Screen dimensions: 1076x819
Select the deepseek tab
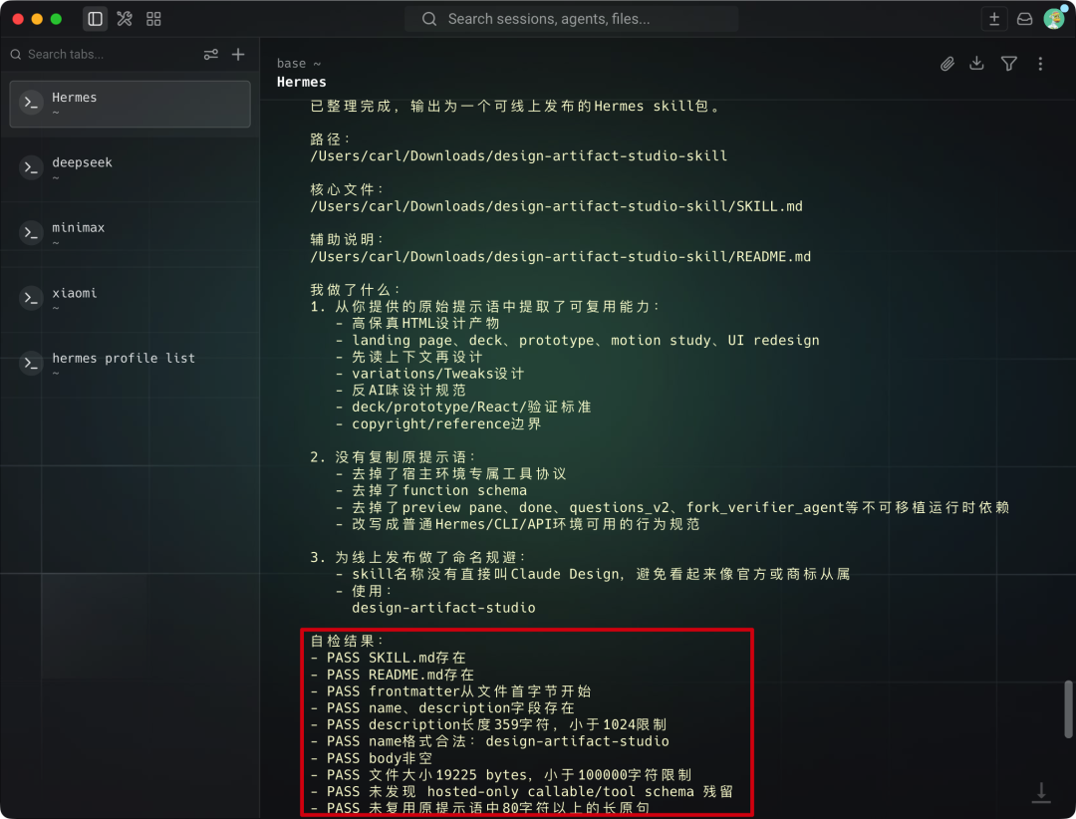[130, 168]
